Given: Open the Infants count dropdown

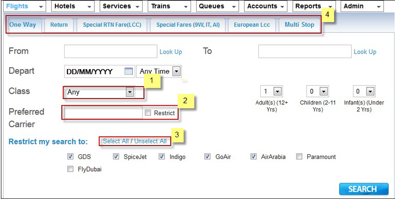Looking at the screenshot, I should pos(369,92).
